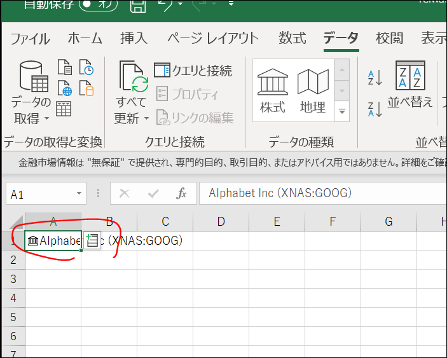Select row 2 header

pos(13,260)
